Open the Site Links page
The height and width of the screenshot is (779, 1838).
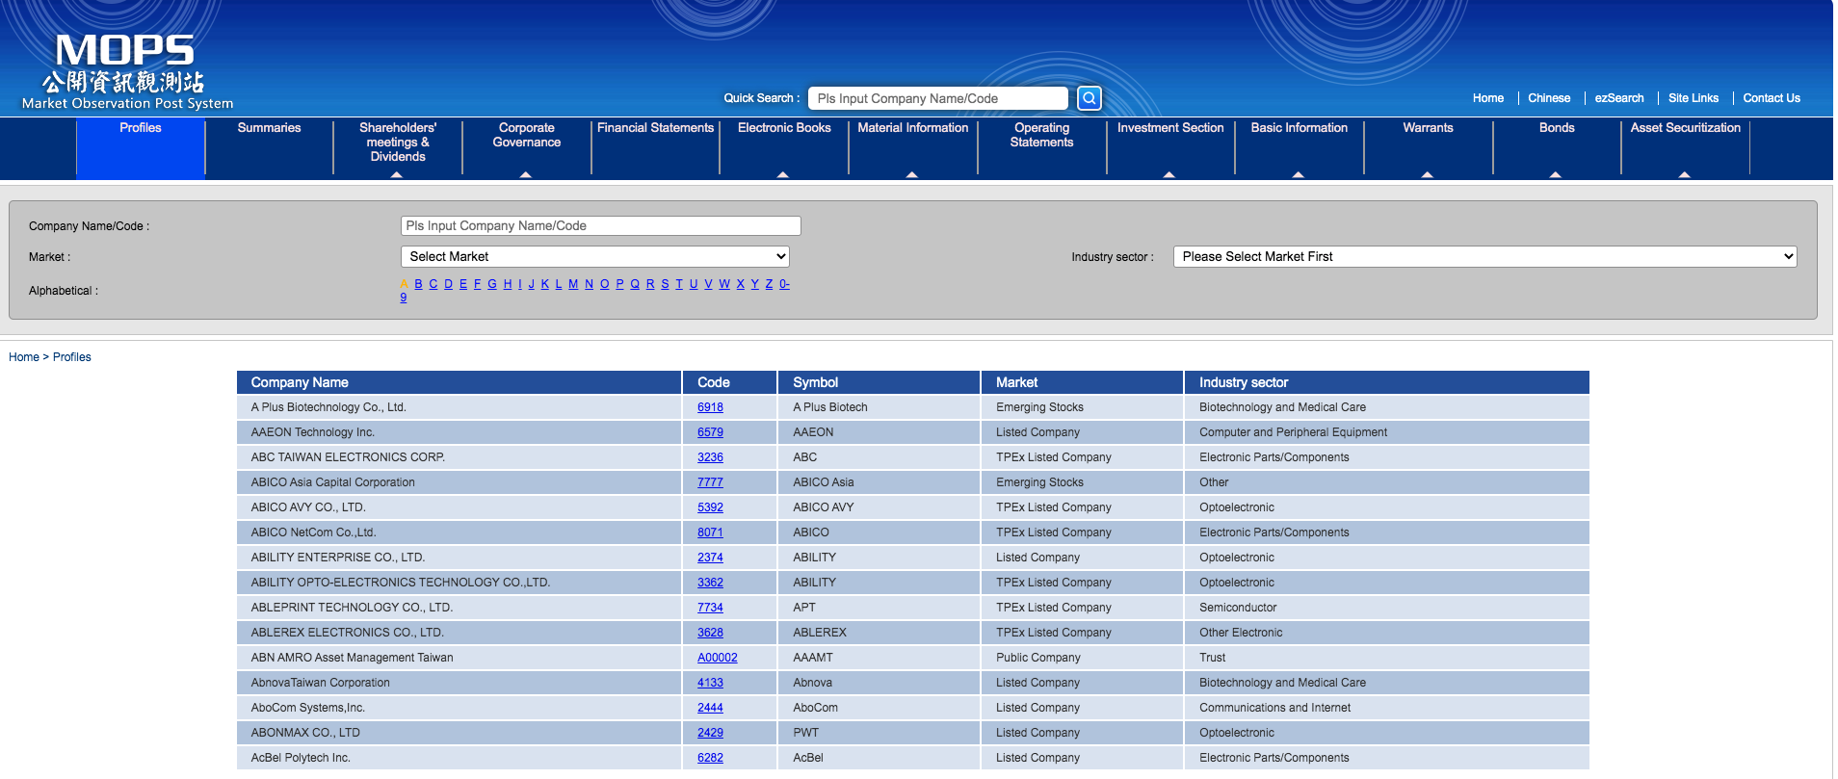point(1693,98)
